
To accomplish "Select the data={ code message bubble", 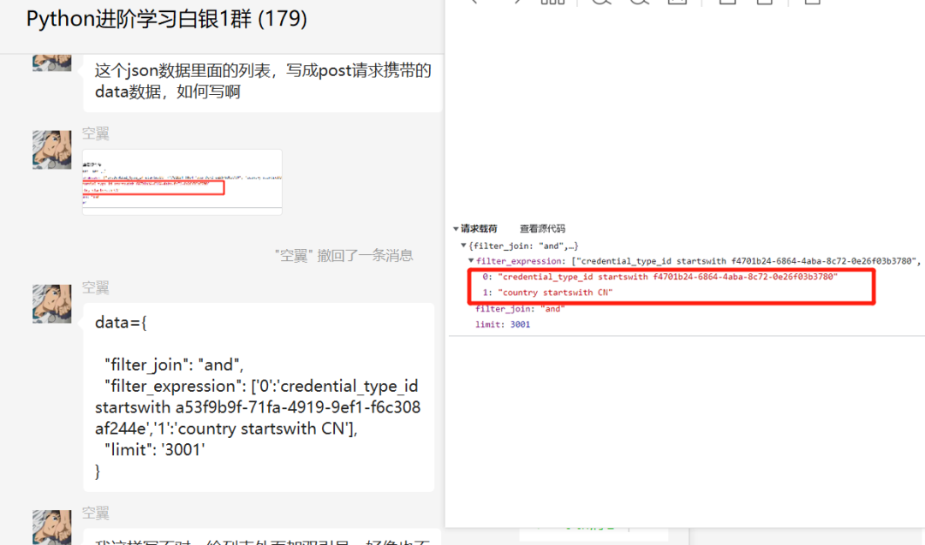I will [259, 397].
